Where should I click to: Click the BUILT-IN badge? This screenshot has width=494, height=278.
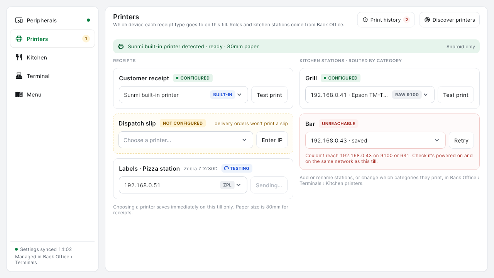pos(223,95)
